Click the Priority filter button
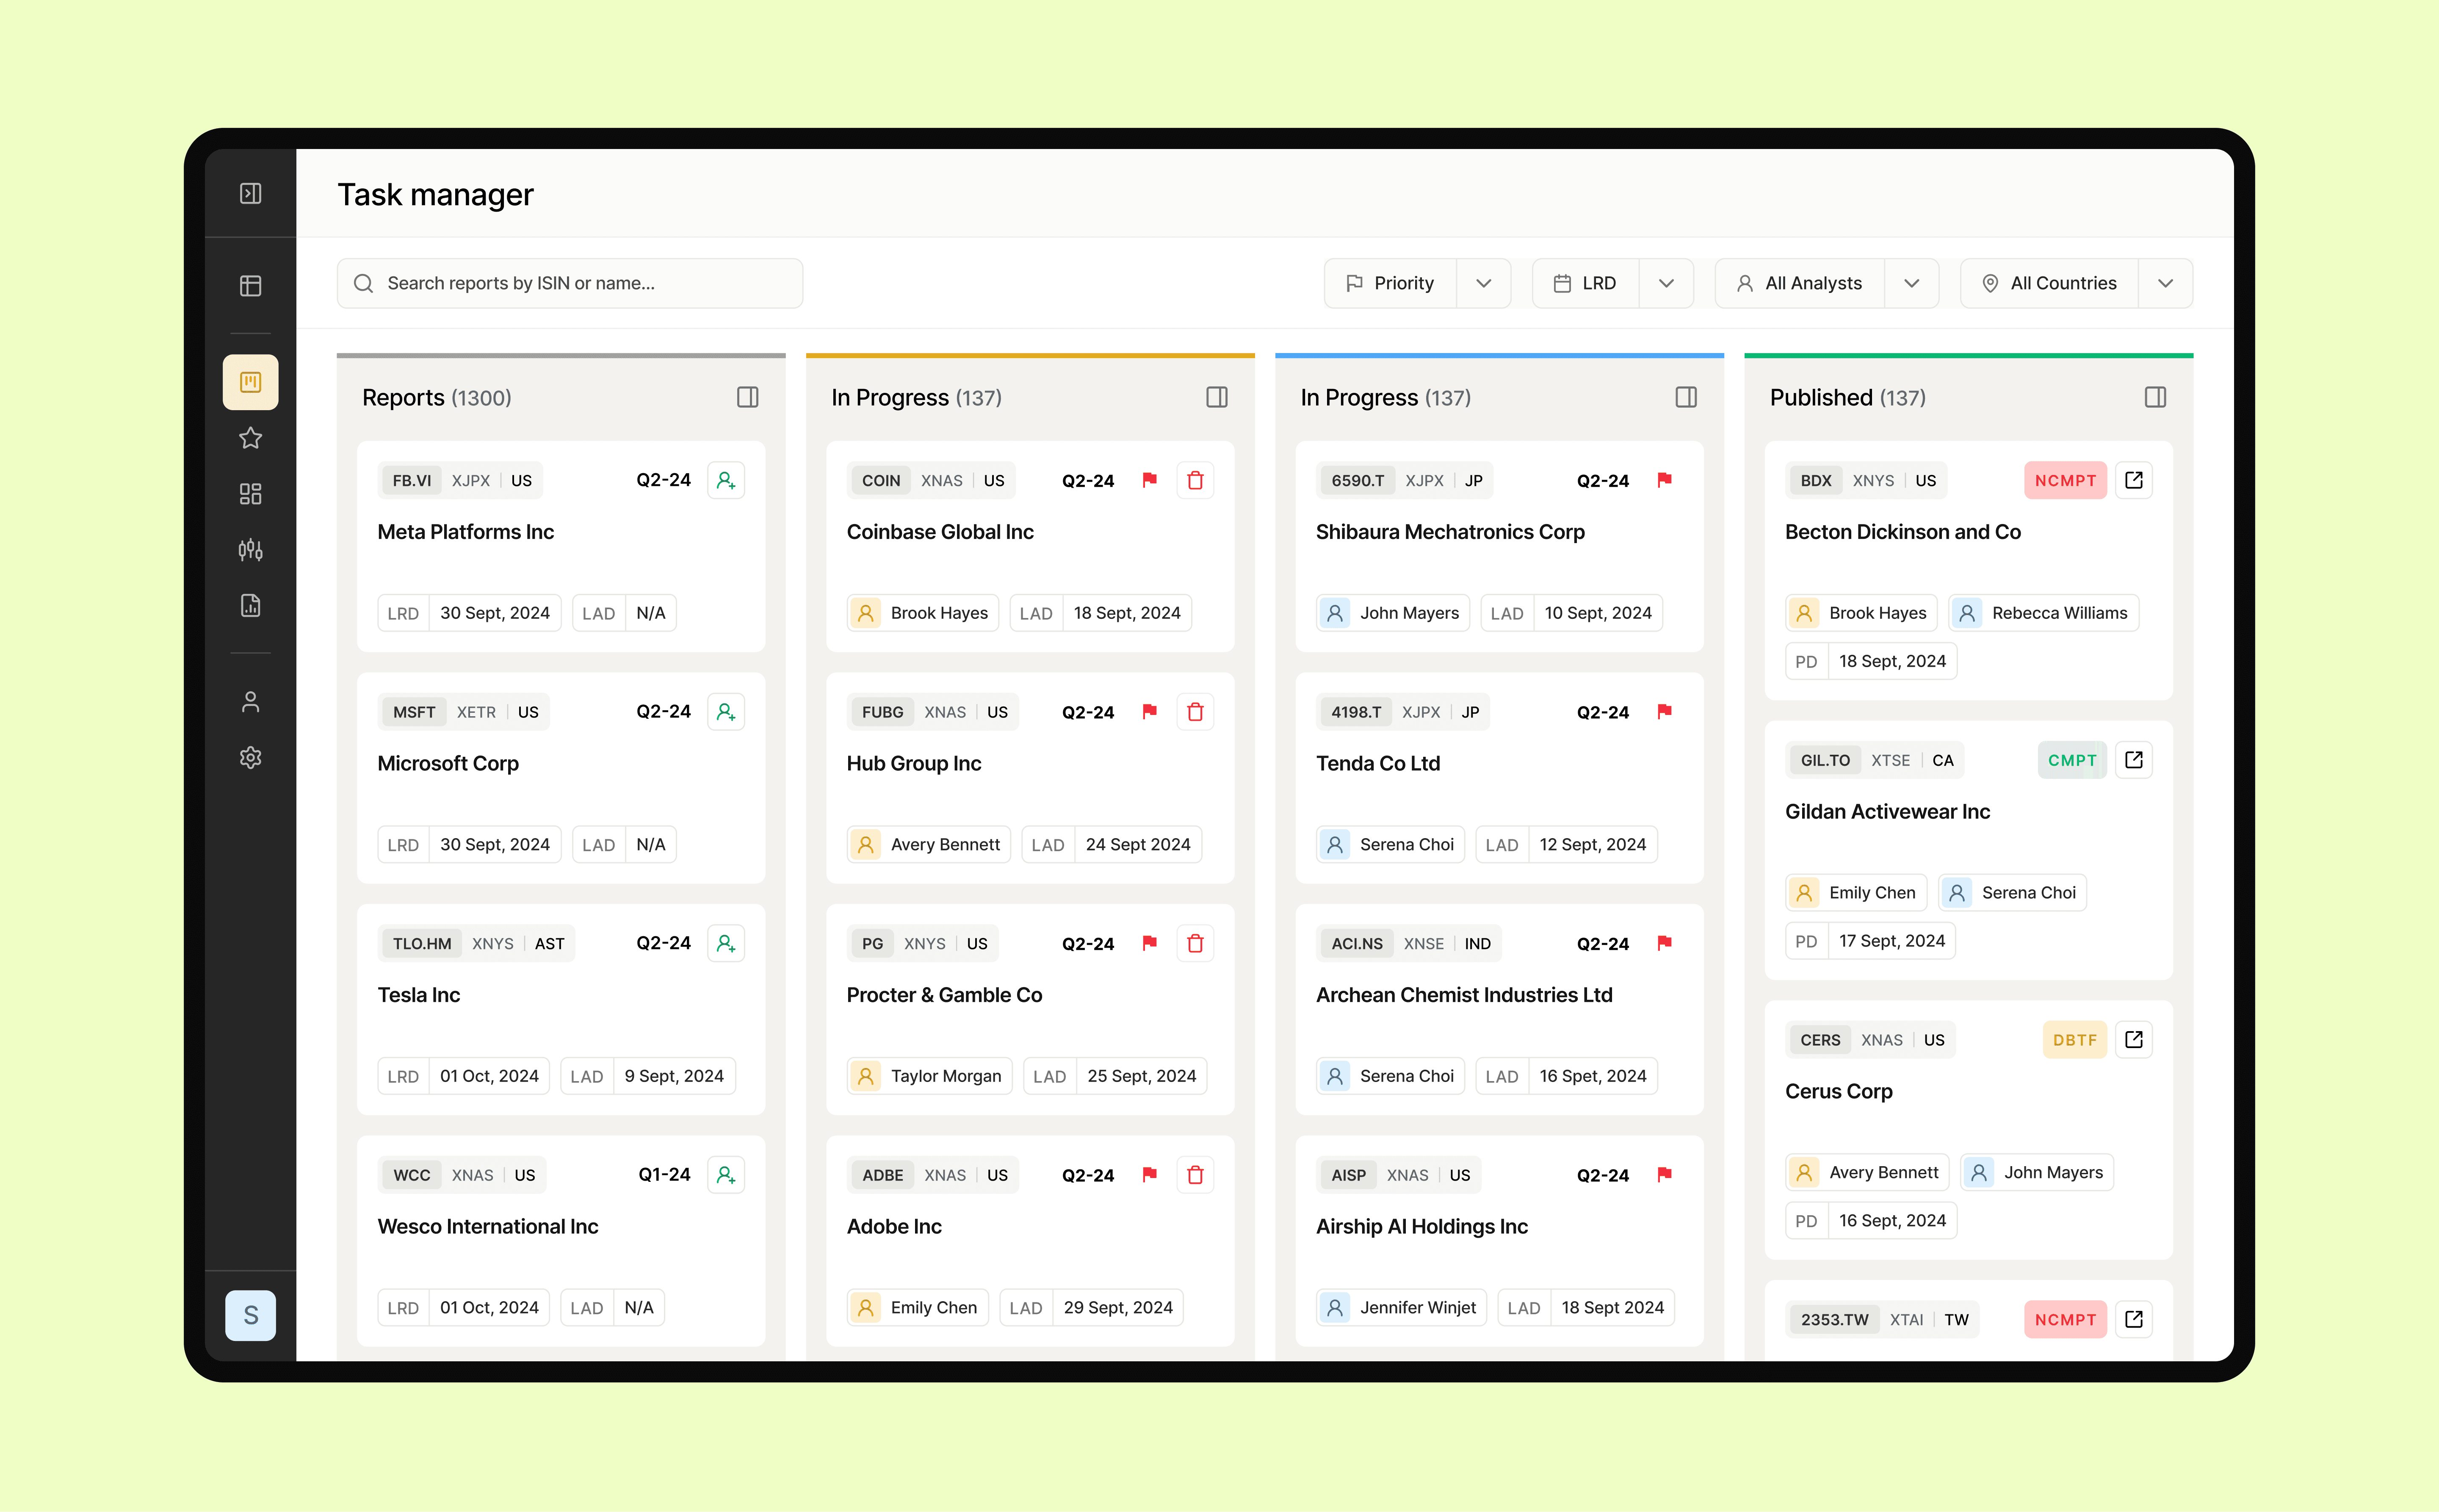 [x=1391, y=284]
